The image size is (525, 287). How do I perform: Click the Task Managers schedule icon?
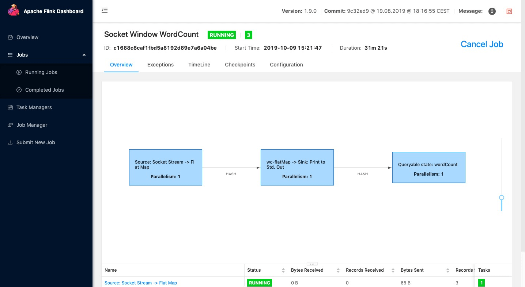tap(10, 107)
